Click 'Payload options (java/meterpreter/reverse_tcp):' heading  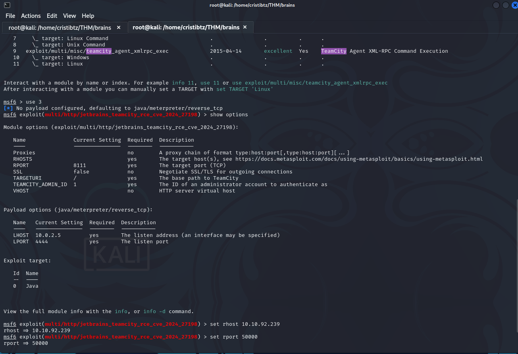(78, 210)
